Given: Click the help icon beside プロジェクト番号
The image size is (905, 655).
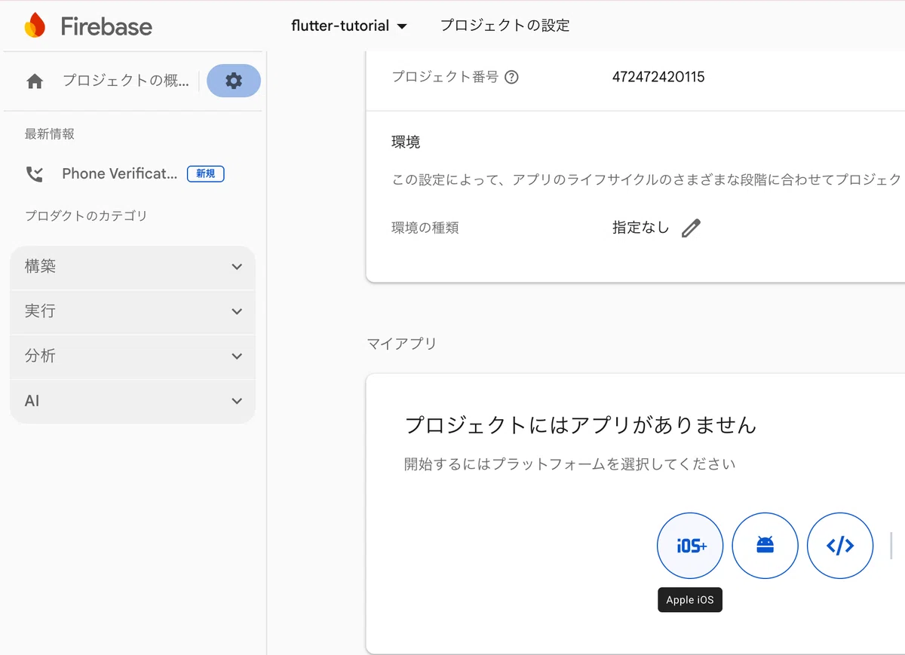Looking at the screenshot, I should point(511,77).
